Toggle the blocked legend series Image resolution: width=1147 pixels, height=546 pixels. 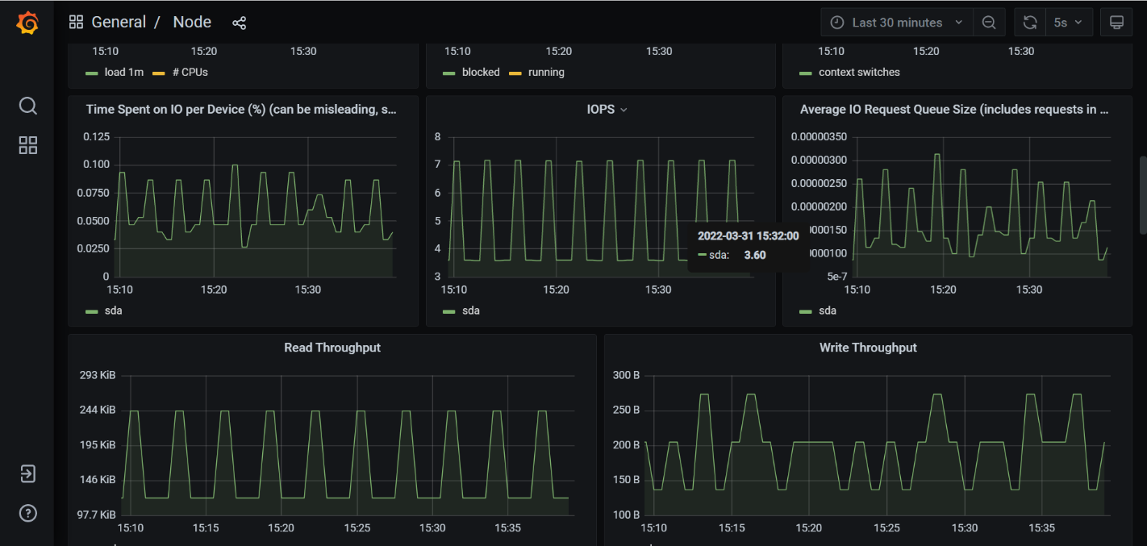[481, 72]
